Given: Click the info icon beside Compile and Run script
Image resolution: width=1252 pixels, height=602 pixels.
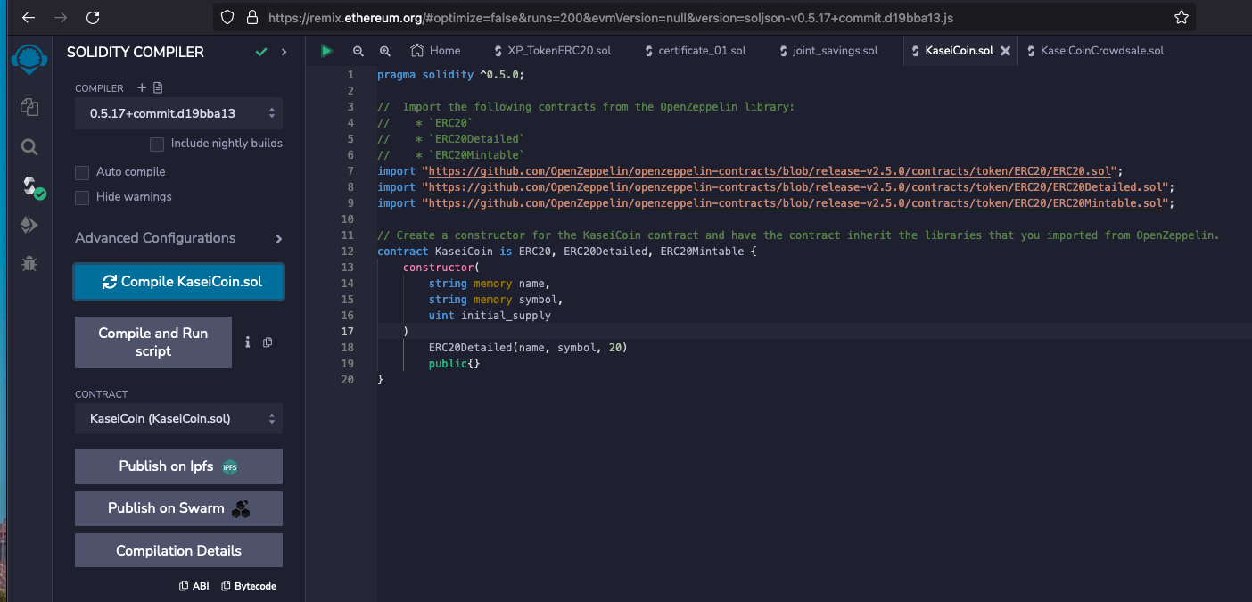Looking at the screenshot, I should click(247, 342).
